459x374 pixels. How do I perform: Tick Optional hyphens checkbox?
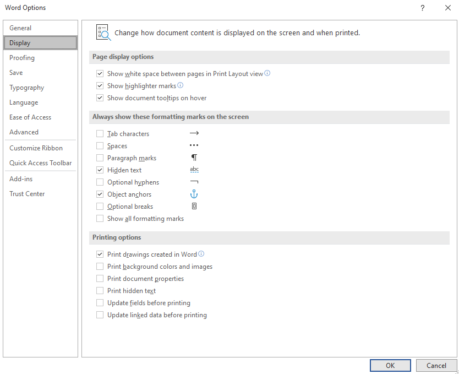[100, 182]
